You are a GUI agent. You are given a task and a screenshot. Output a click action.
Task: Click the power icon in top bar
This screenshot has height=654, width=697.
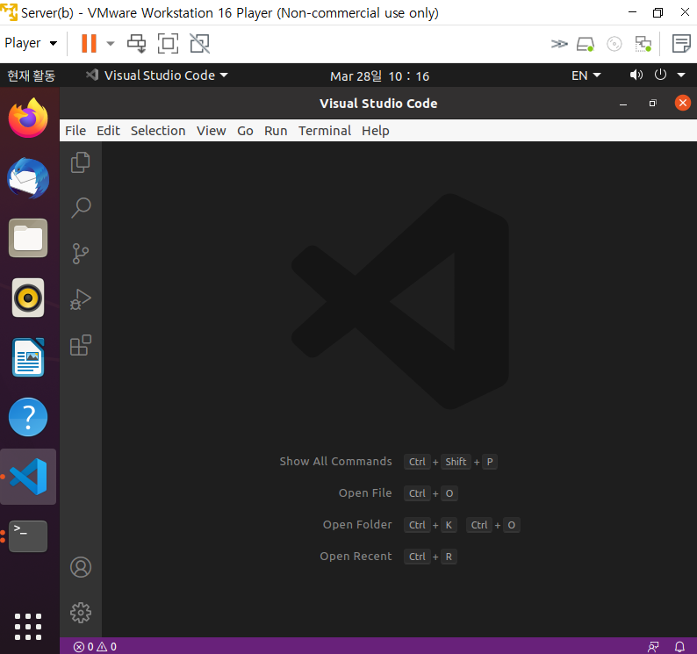click(x=660, y=75)
